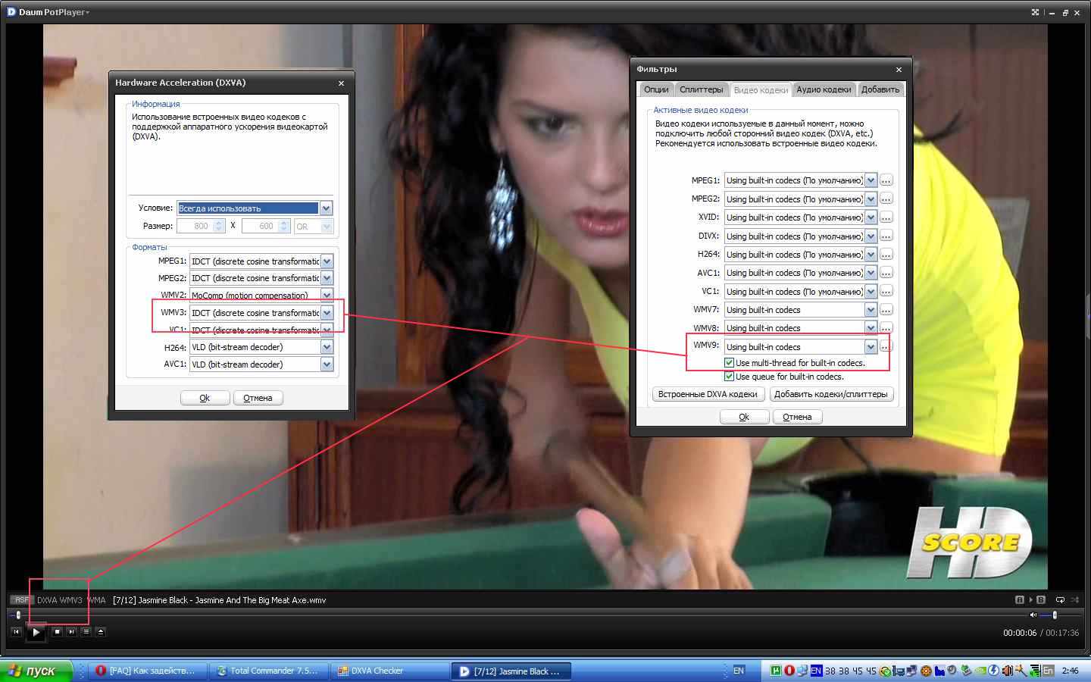Set A-B repeat start point A
This screenshot has width=1091, height=682.
point(1020,599)
